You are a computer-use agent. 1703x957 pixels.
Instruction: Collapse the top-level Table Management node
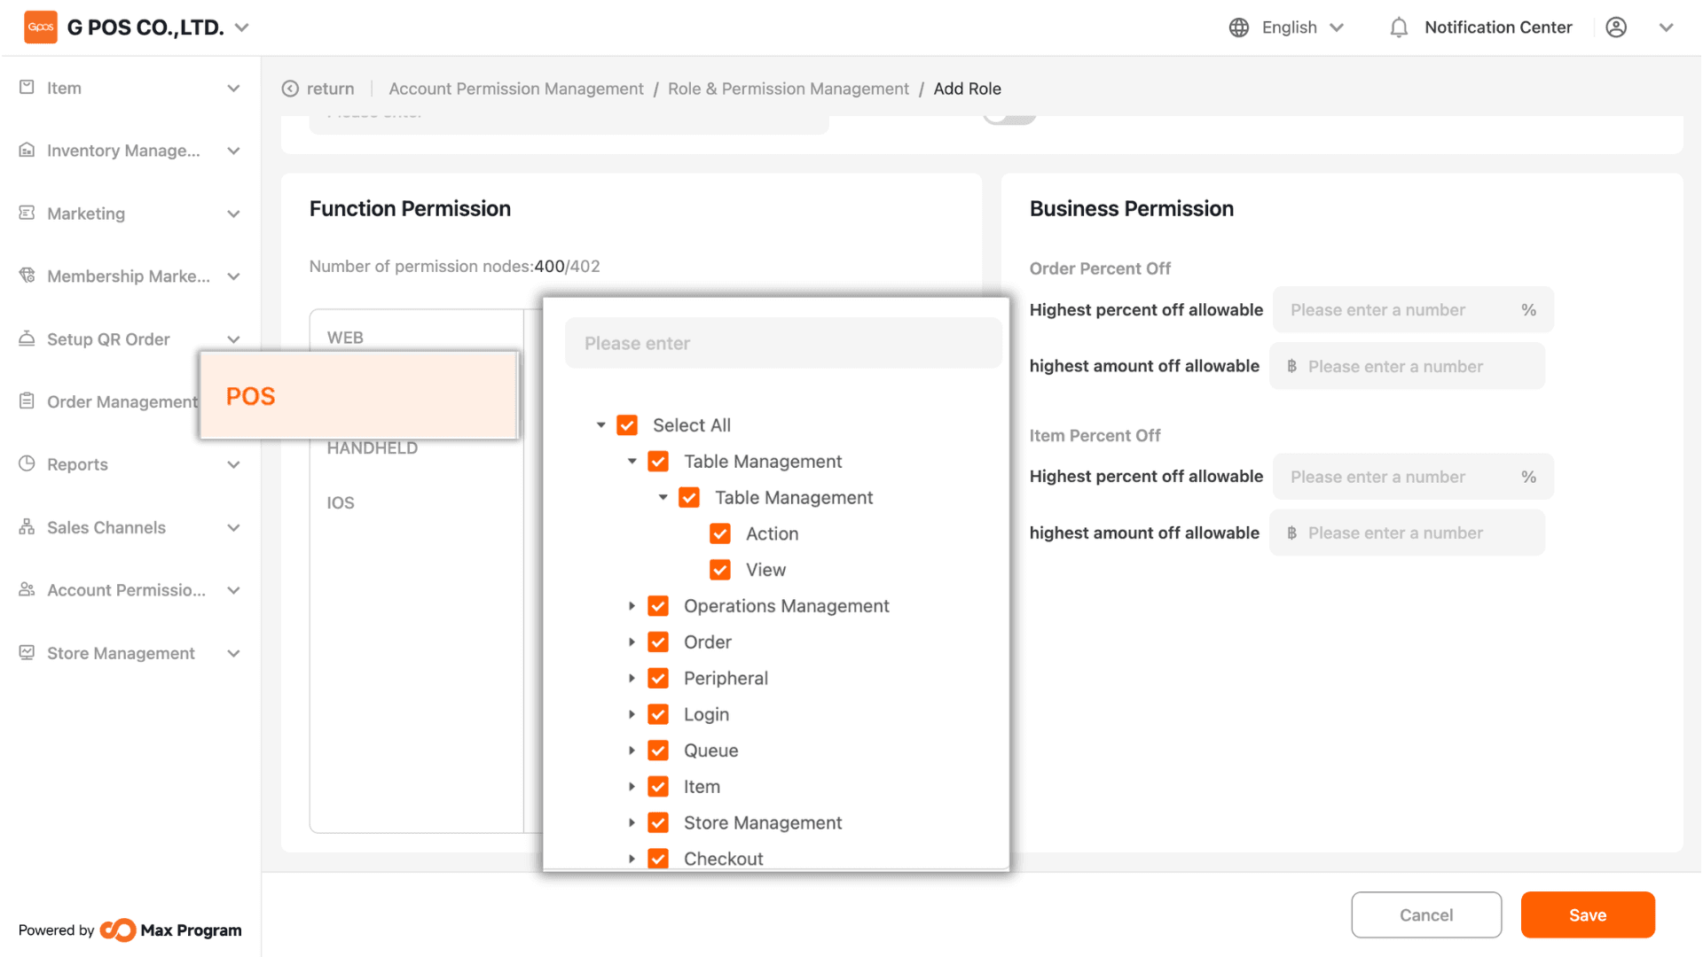pyautogui.click(x=632, y=462)
